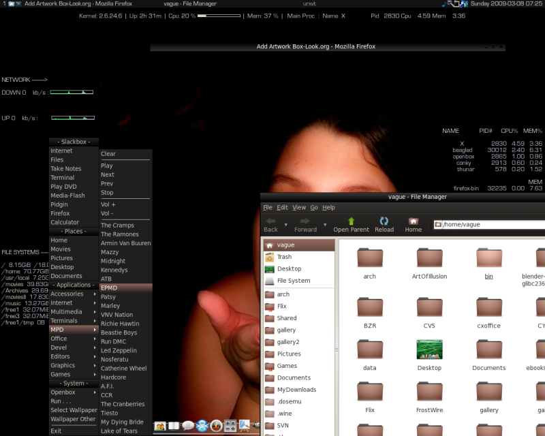Screen dimensions: 545x436
Task: Open the ArtOfIllusion folder icon
Action: tap(430, 258)
